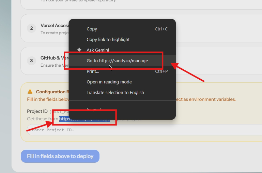This screenshot has height=173, width=262.
Task: Select Translate selection to English
Action: [122, 92]
